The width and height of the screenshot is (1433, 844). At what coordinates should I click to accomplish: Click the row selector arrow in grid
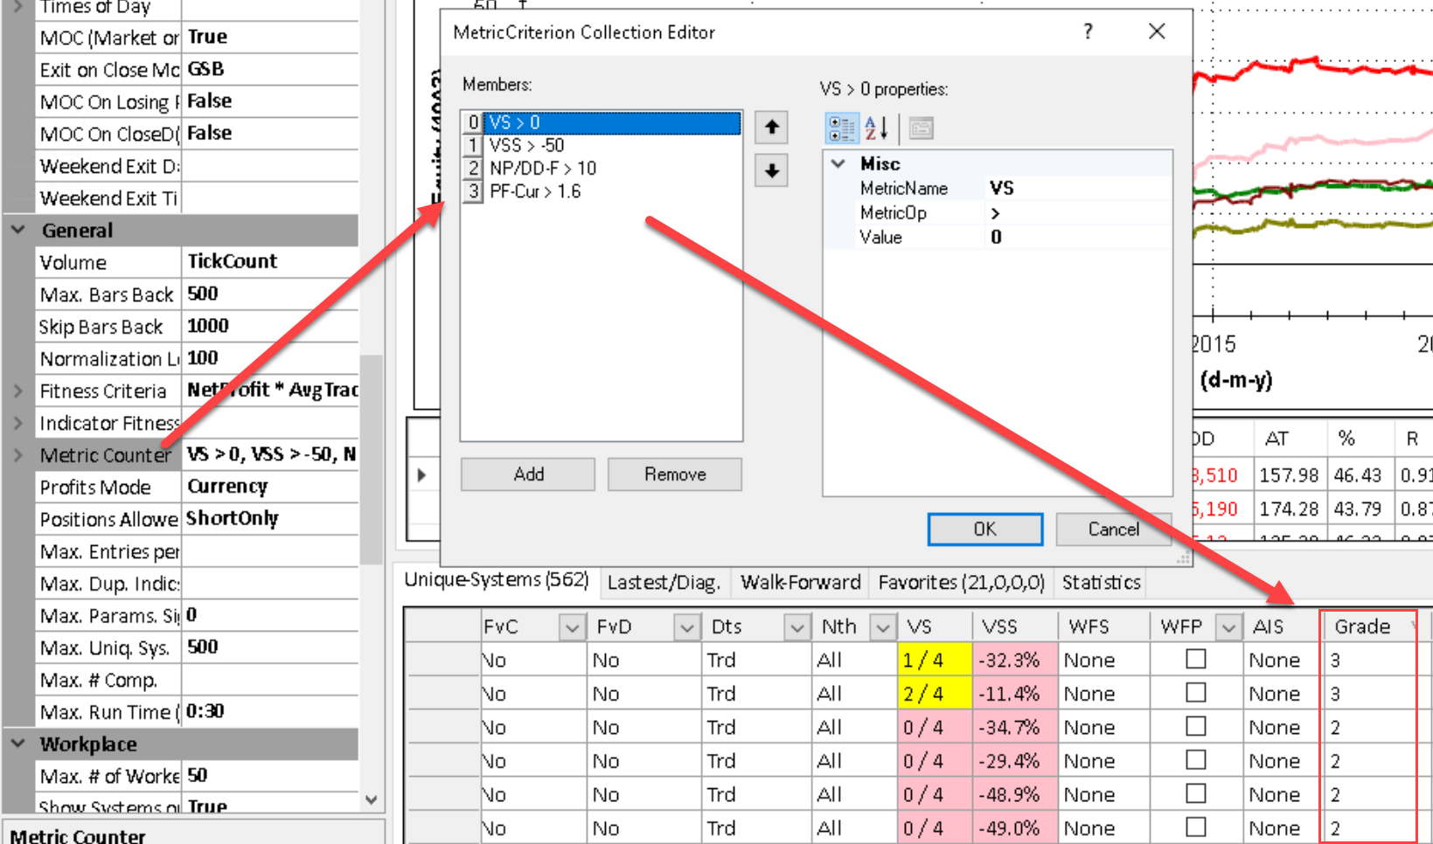coord(422,475)
